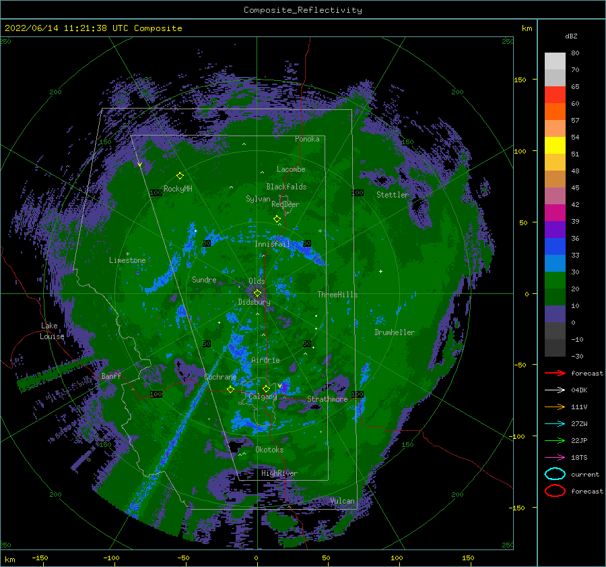606x567 pixels.
Task: Click the white 04DK arrow icon
Action: tap(555, 390)
